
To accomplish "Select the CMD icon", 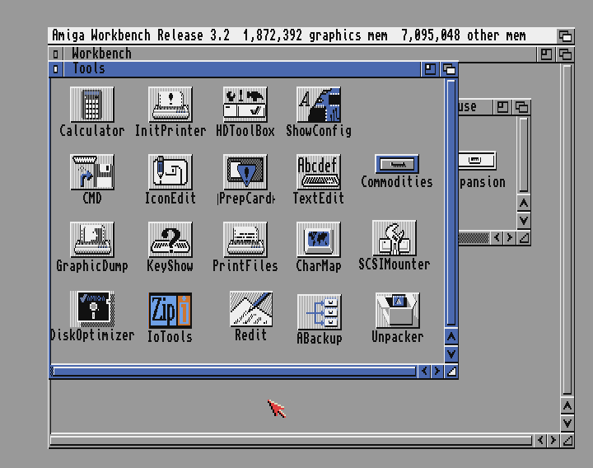I will point(92,172).
